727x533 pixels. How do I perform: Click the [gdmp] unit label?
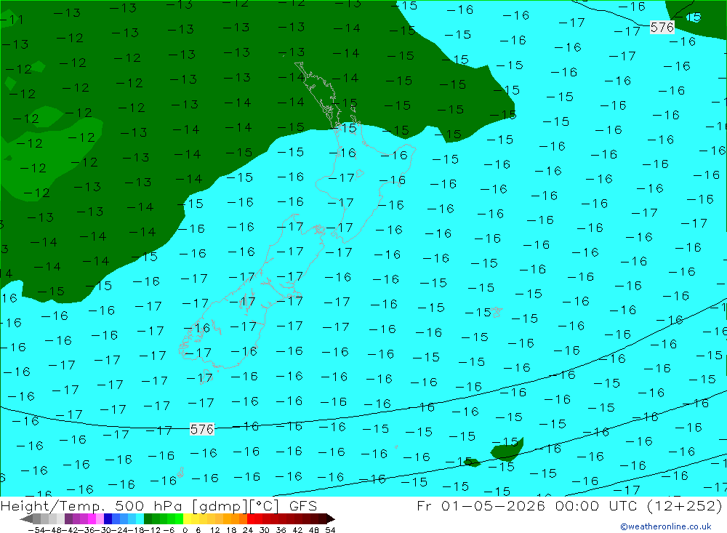220,505
